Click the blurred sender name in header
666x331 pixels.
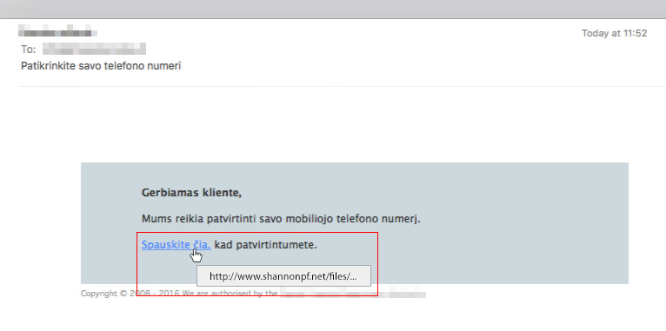[57, 31]
